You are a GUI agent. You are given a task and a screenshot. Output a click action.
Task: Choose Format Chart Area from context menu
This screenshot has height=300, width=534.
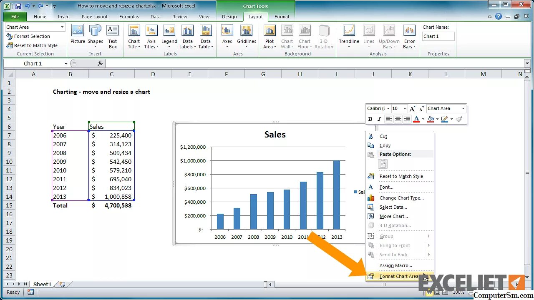coord(399,276)
